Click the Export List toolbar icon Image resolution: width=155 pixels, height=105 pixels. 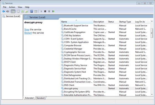coord(26,11)
